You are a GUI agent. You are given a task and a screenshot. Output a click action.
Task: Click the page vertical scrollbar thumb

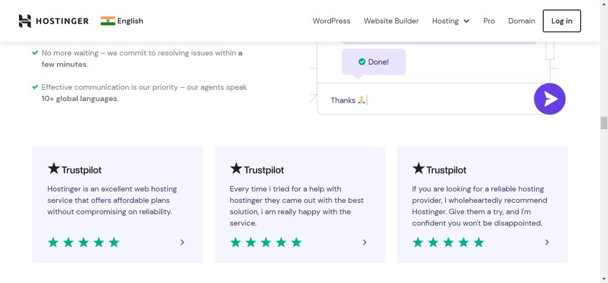pos(604,123)
